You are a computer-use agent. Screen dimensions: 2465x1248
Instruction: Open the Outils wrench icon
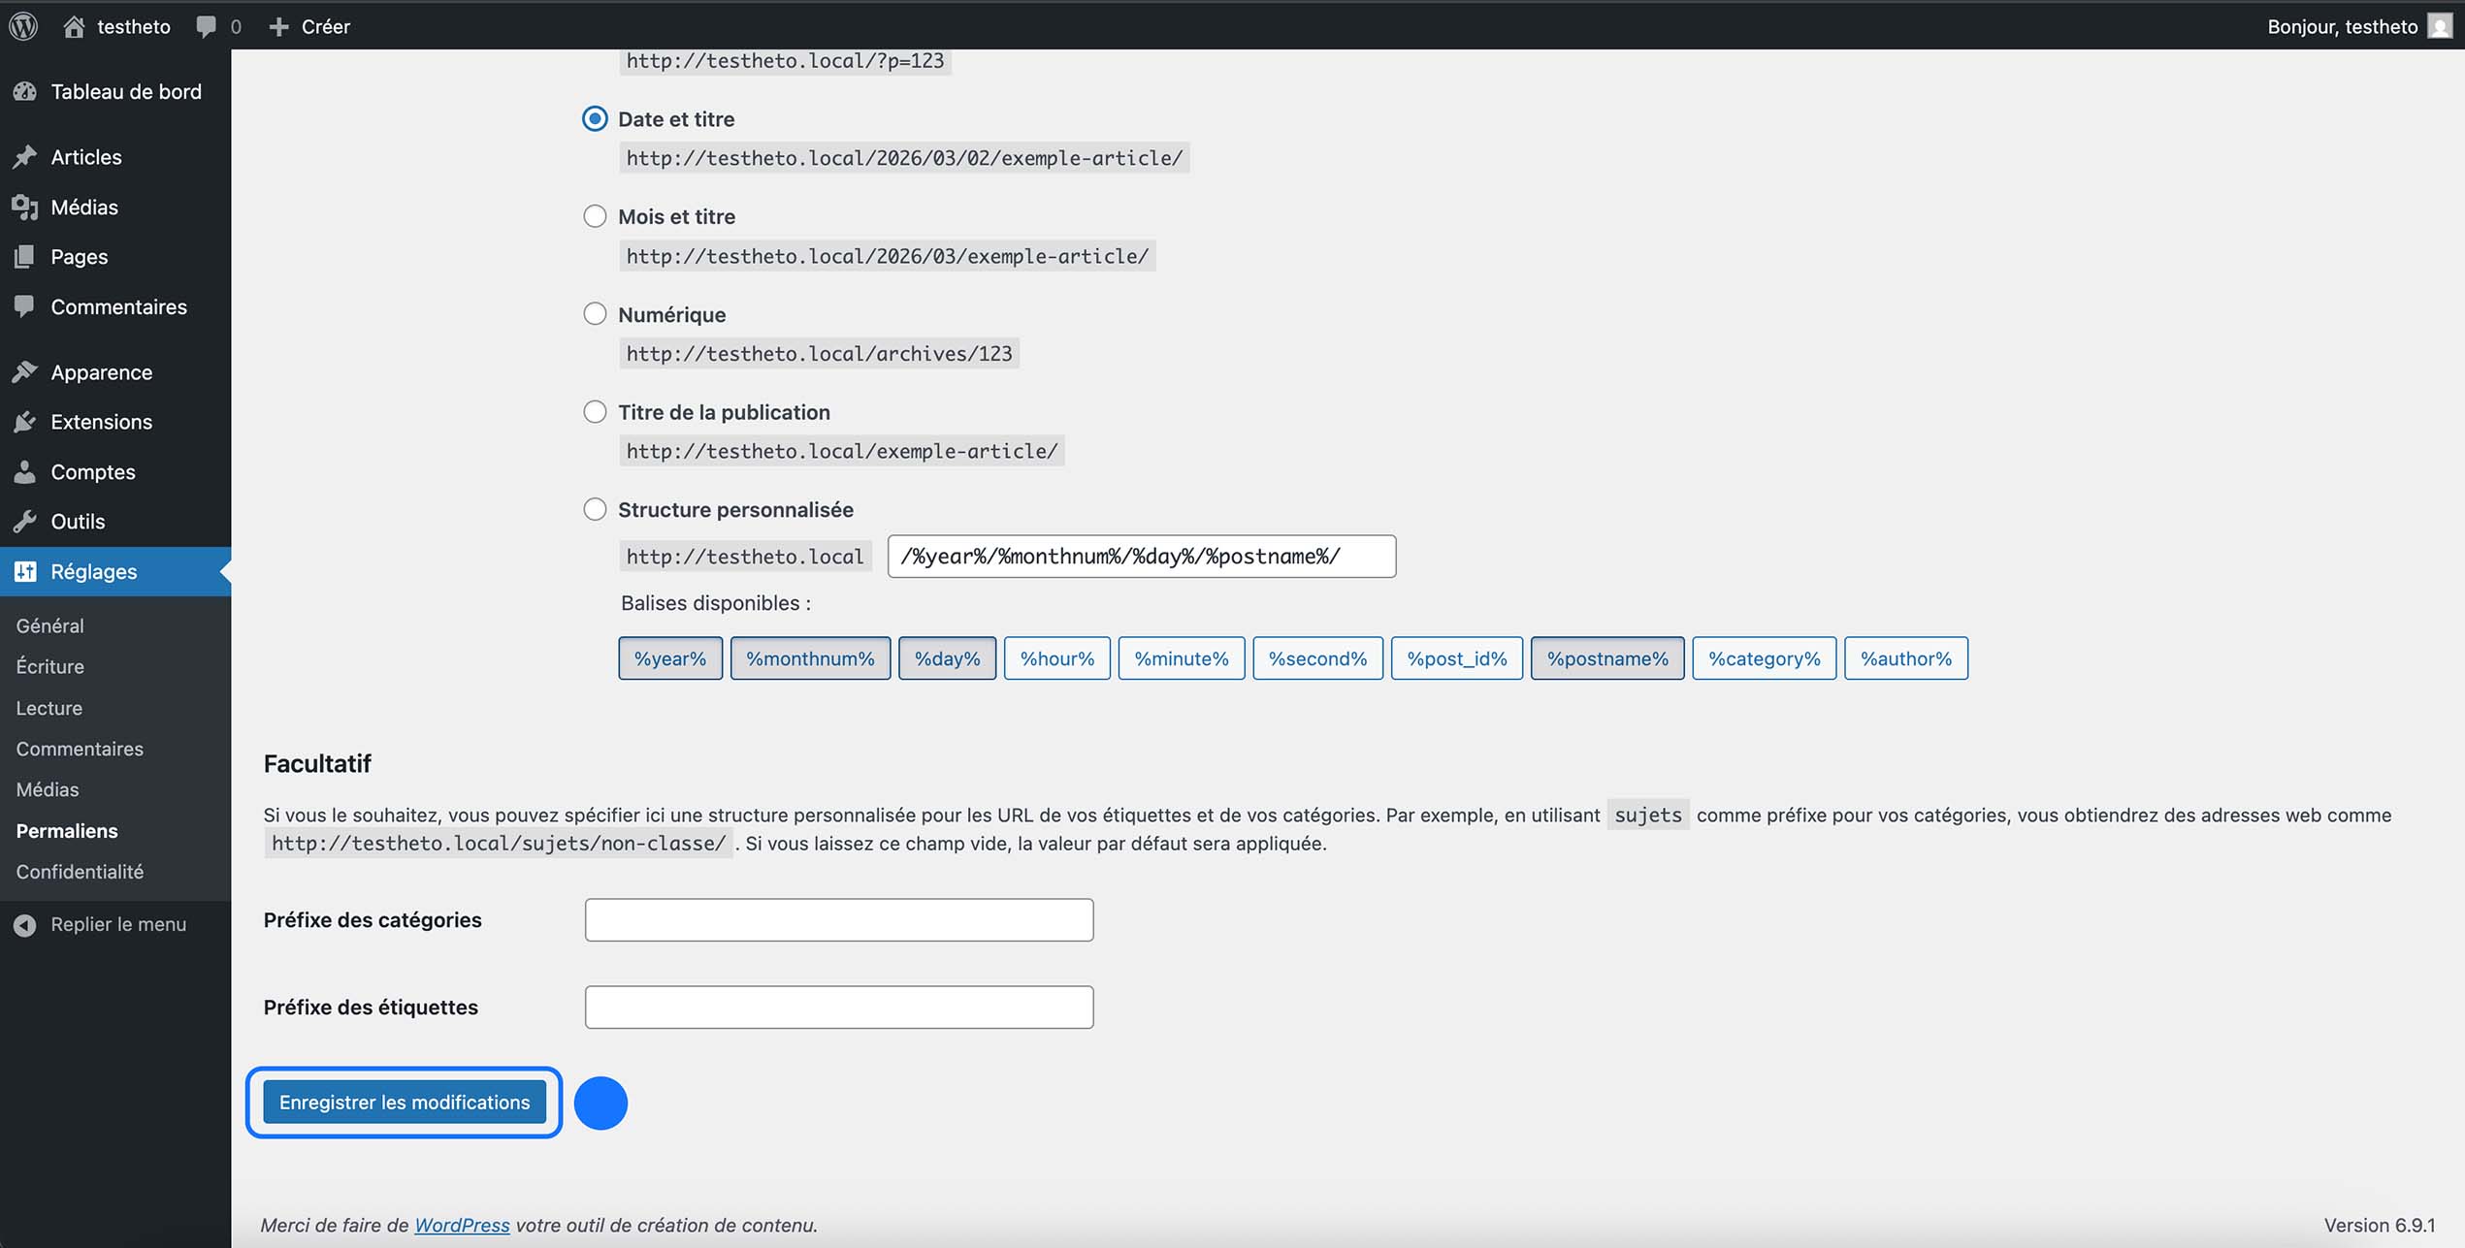(x=26, y=521)
